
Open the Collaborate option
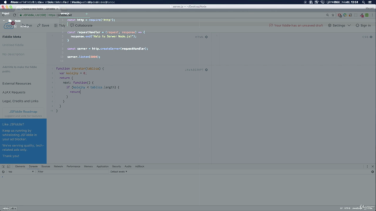click(81, 25)
